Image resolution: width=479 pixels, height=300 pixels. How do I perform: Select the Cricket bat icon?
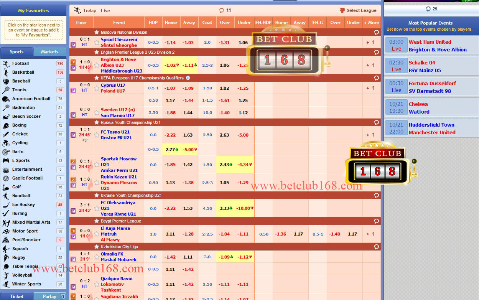coord(6,134)
